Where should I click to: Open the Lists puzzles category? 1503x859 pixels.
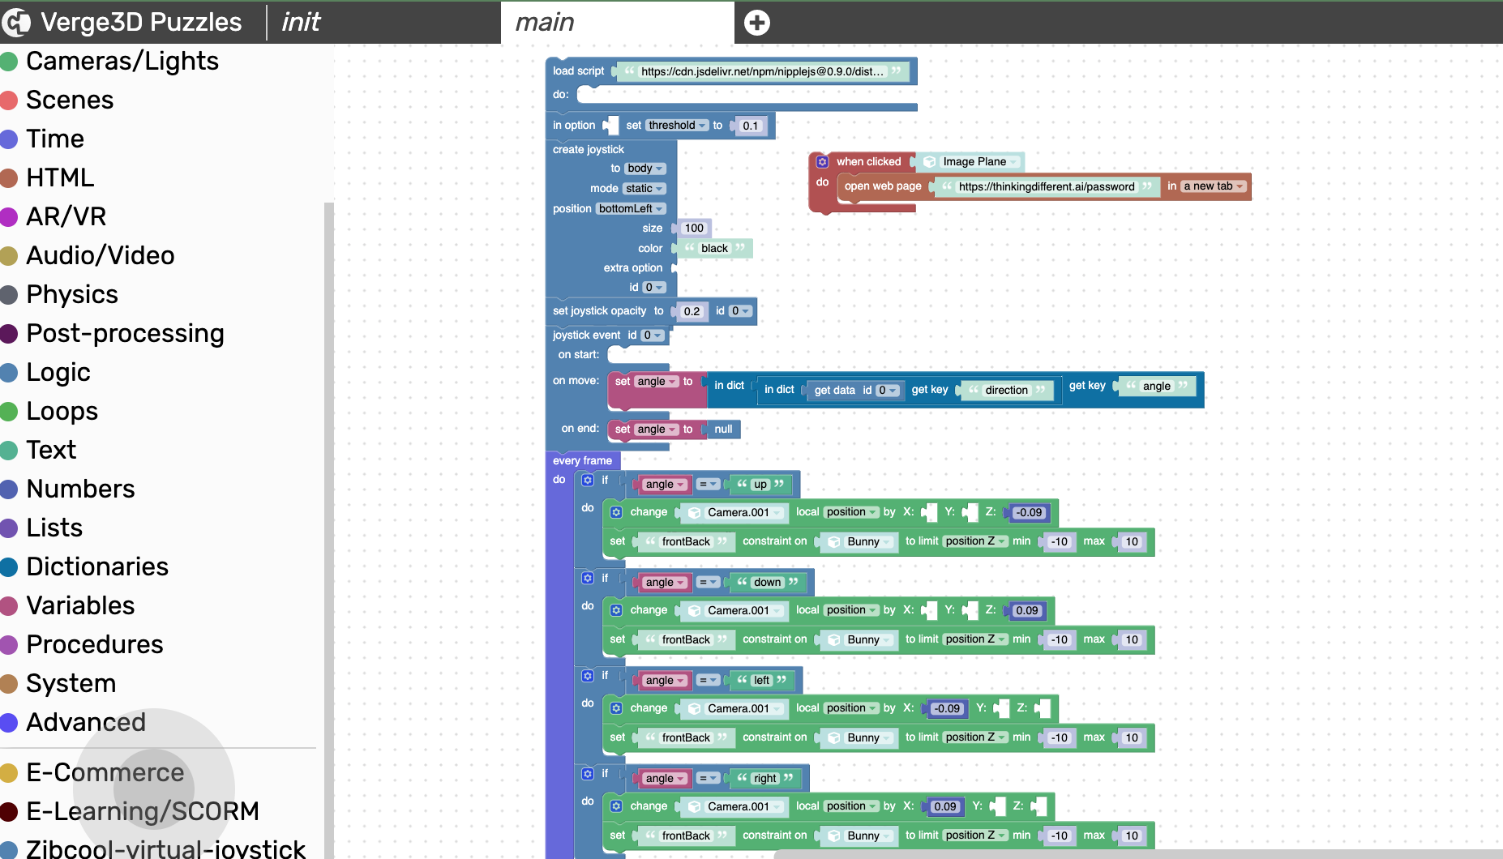54,528
